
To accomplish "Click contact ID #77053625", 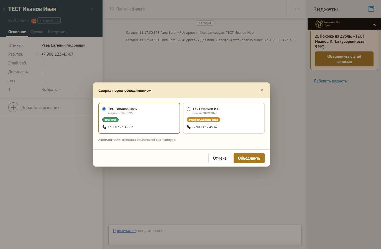I will 19,20.
